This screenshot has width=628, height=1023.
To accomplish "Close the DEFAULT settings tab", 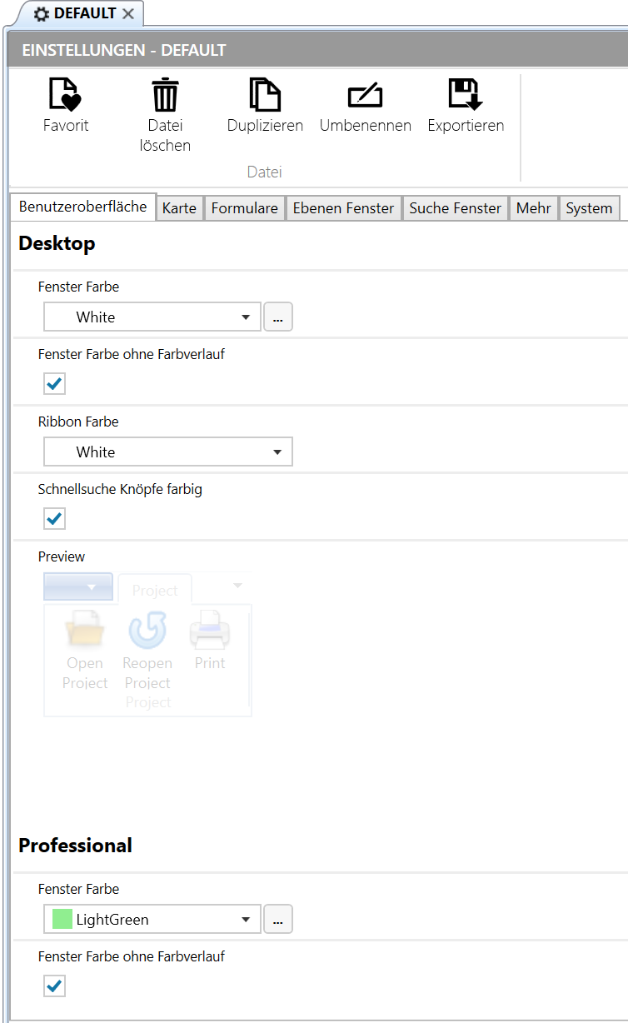I will (x=128, y=14).
